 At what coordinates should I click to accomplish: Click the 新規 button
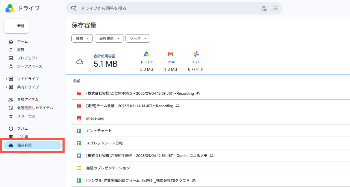(x=17, y=26)
